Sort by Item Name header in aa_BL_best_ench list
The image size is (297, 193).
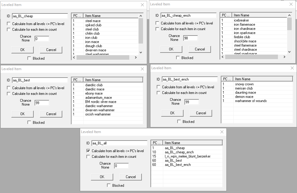pos(263,79)
